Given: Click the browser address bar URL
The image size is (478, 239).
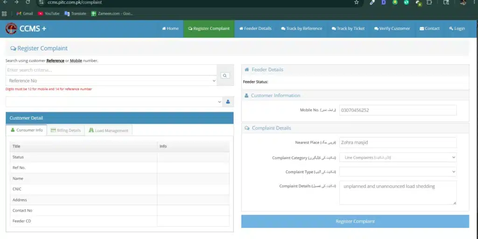Looking at the screenshot, I should (x=75, y=2).
